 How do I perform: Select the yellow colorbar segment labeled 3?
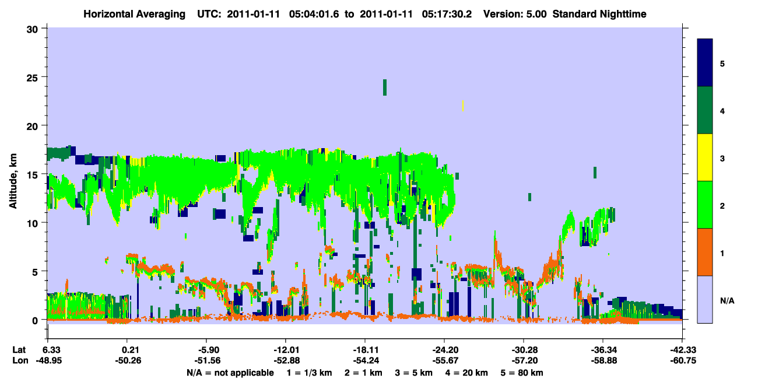point(705,157)
